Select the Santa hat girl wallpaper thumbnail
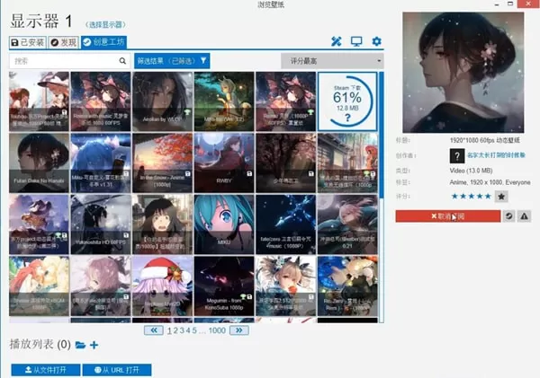The width and height of the screenshot is (540, 378). 162,286
